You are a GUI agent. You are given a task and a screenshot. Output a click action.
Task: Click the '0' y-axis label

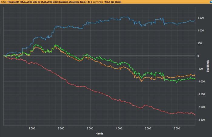[198, 56]
